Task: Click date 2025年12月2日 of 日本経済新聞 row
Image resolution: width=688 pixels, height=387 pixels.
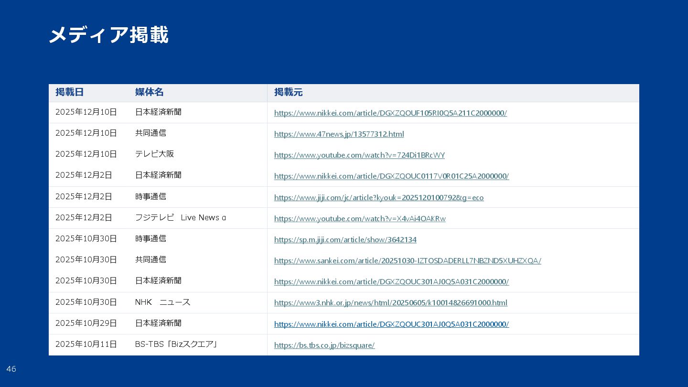Action: point(84,175)
